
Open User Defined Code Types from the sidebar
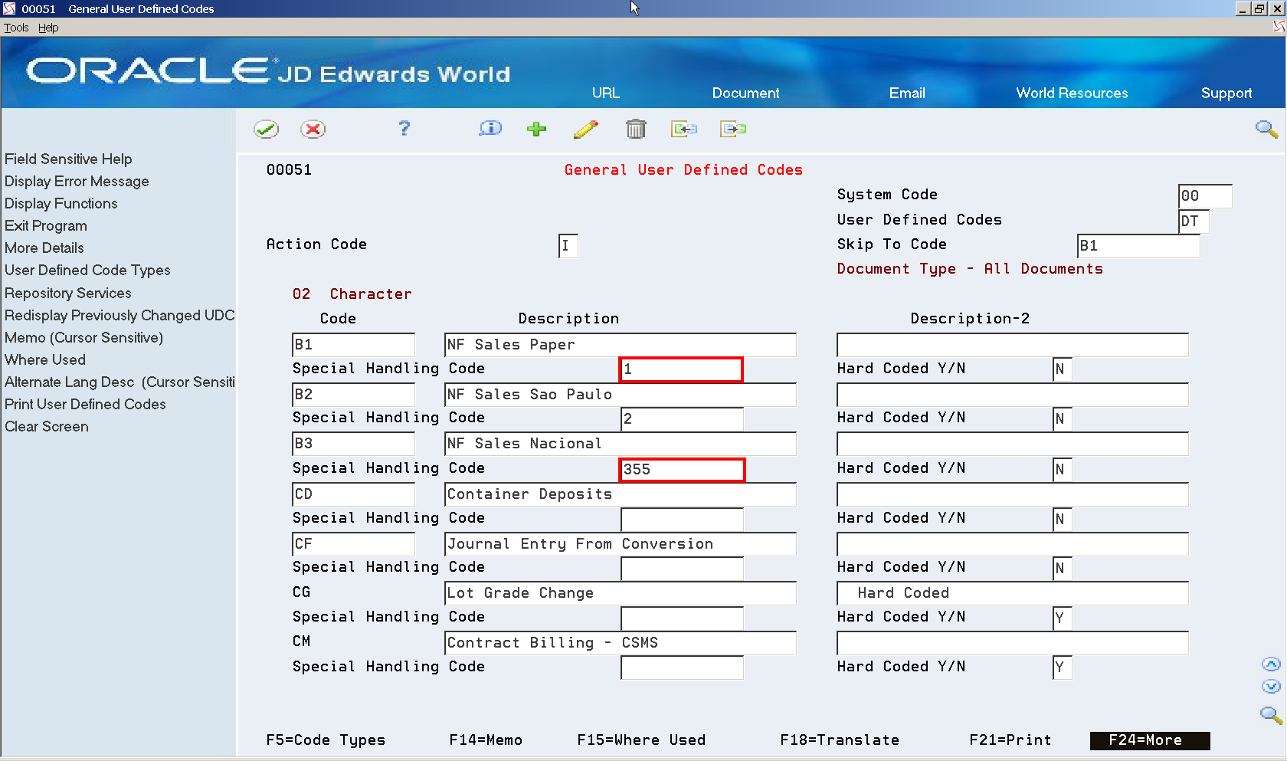coord(87,270)
